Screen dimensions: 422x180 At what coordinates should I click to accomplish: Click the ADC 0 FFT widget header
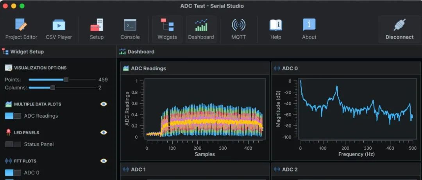[345, 68]
